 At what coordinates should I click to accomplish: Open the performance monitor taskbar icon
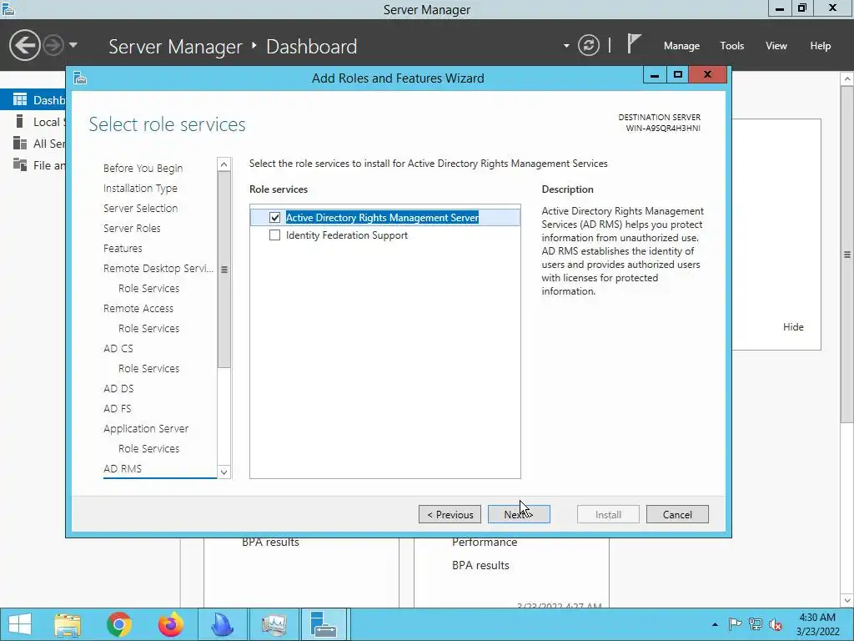point(274,624)
